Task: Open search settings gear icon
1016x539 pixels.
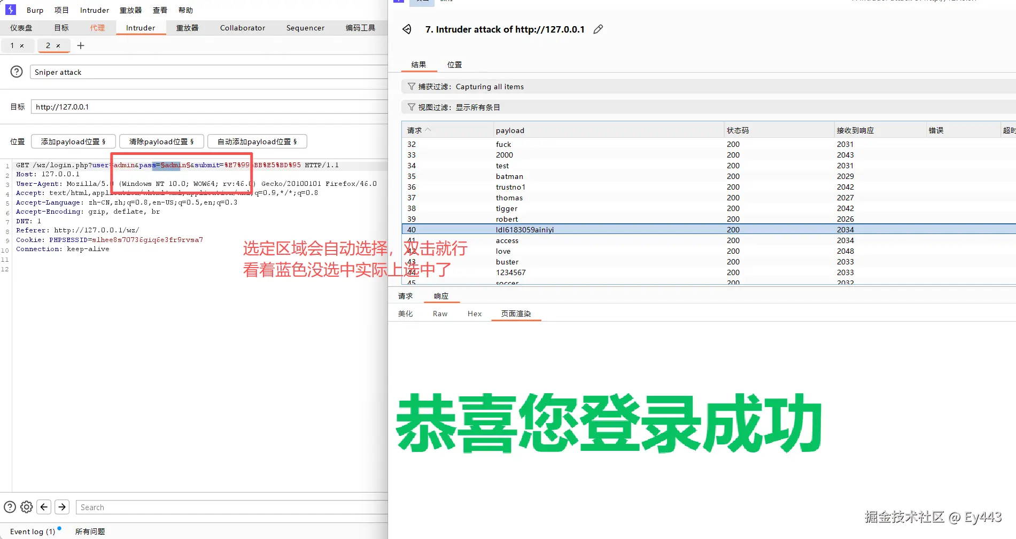Action: click(x=27, y=507)
